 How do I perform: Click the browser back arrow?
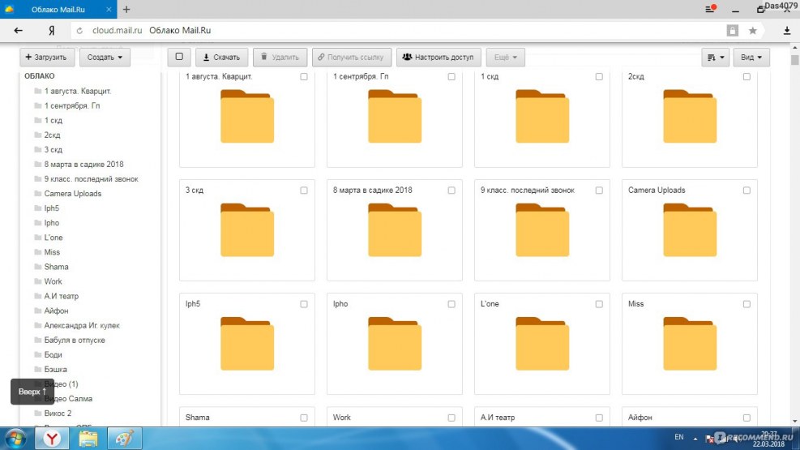click(x=19, y=31)
